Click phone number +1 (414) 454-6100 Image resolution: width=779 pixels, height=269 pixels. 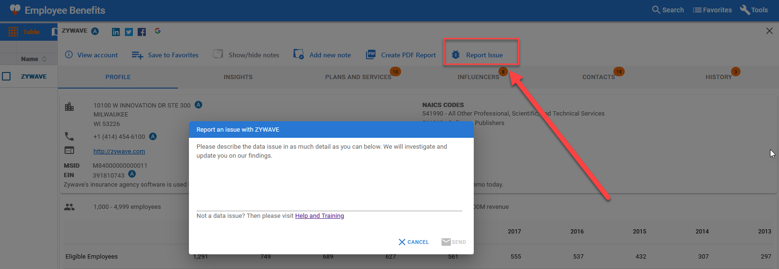tap(119, 137)
